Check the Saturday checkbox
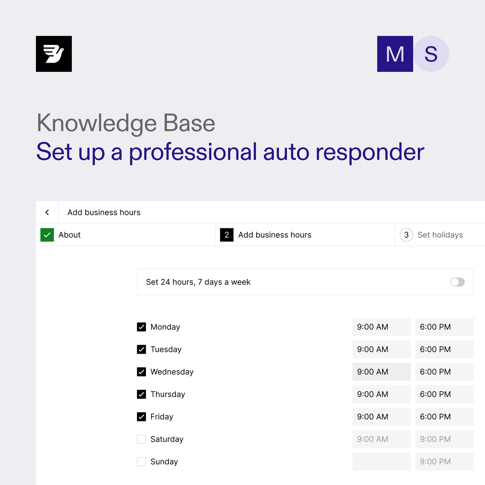This screenshot has height=485, width=485. (141, 439)
